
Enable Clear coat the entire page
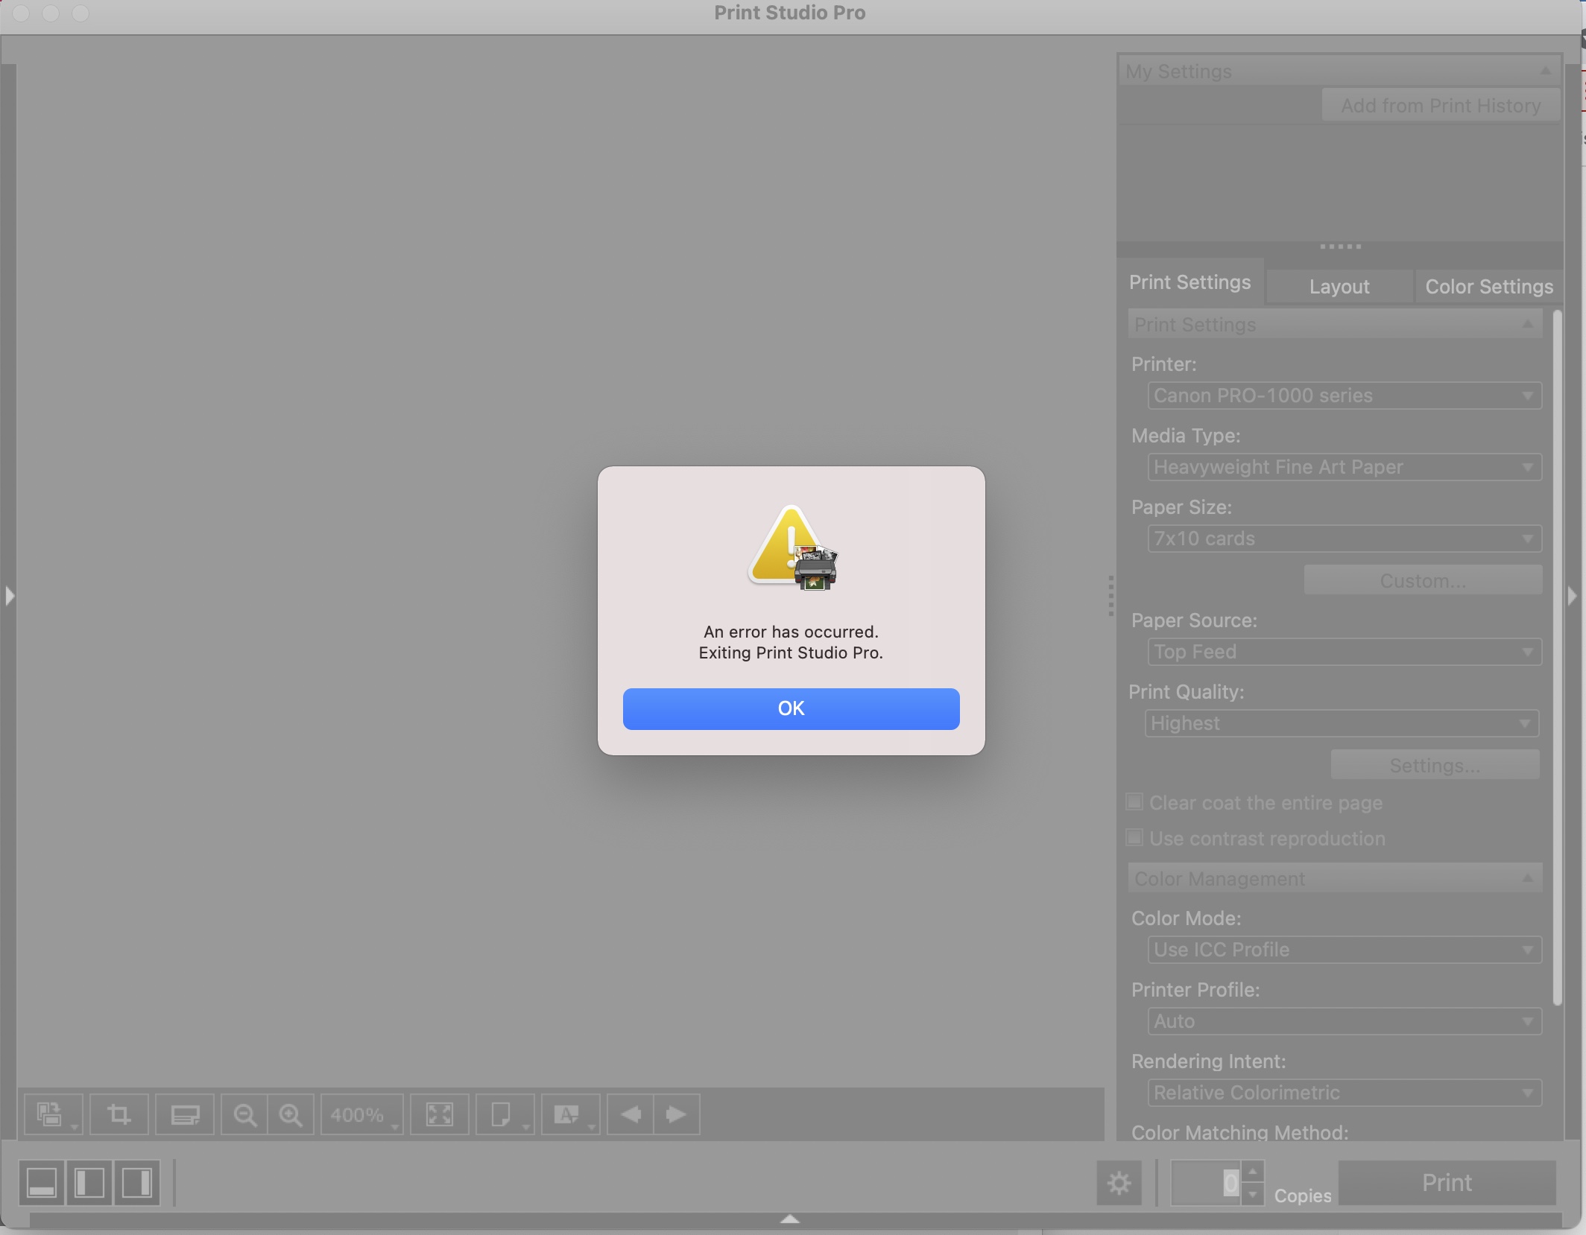pos(1134,802)
